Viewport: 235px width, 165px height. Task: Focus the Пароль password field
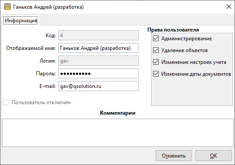click(98, 74)
